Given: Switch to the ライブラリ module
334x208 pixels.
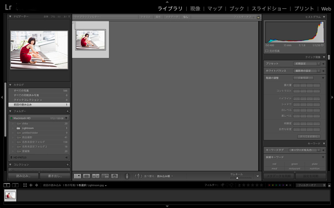Looking at the screenshot, I should coord(170,8).
